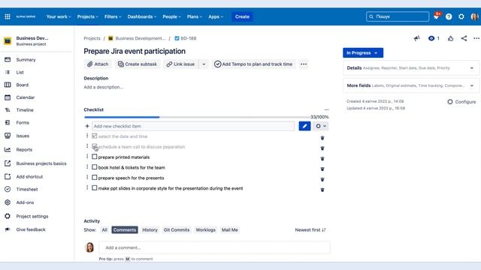The width and height of the screenshot is (481, 270).
Task: Open the People menu
Action: pyautogui.click(x=171, y=16)
